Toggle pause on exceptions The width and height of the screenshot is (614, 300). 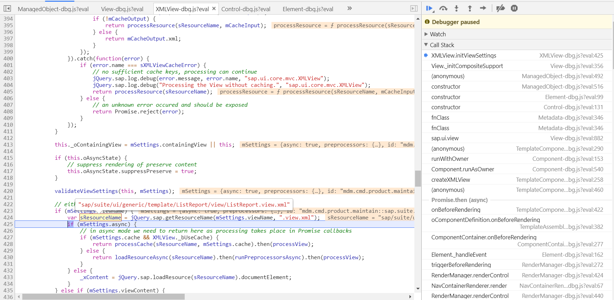click(514, 8)
